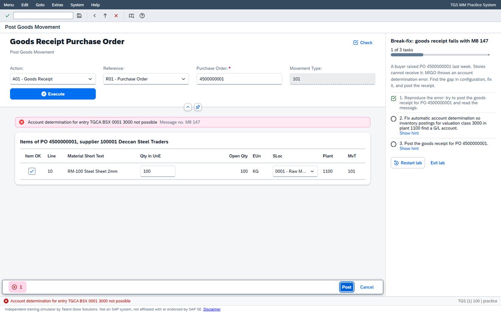Viewport: 501px width, 313px height.
Task: Click the Cancel button
Action: [367, 287]
